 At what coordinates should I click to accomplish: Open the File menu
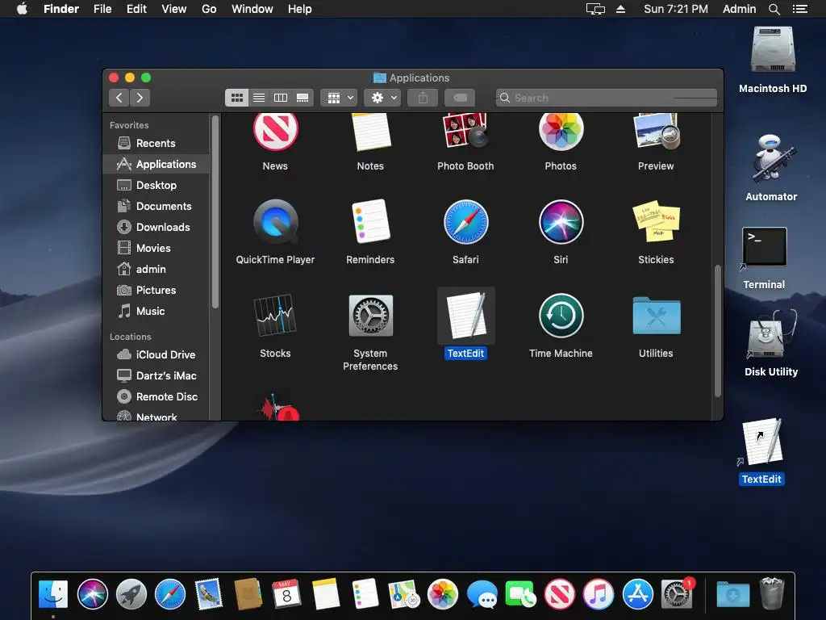tap(102, 9)
